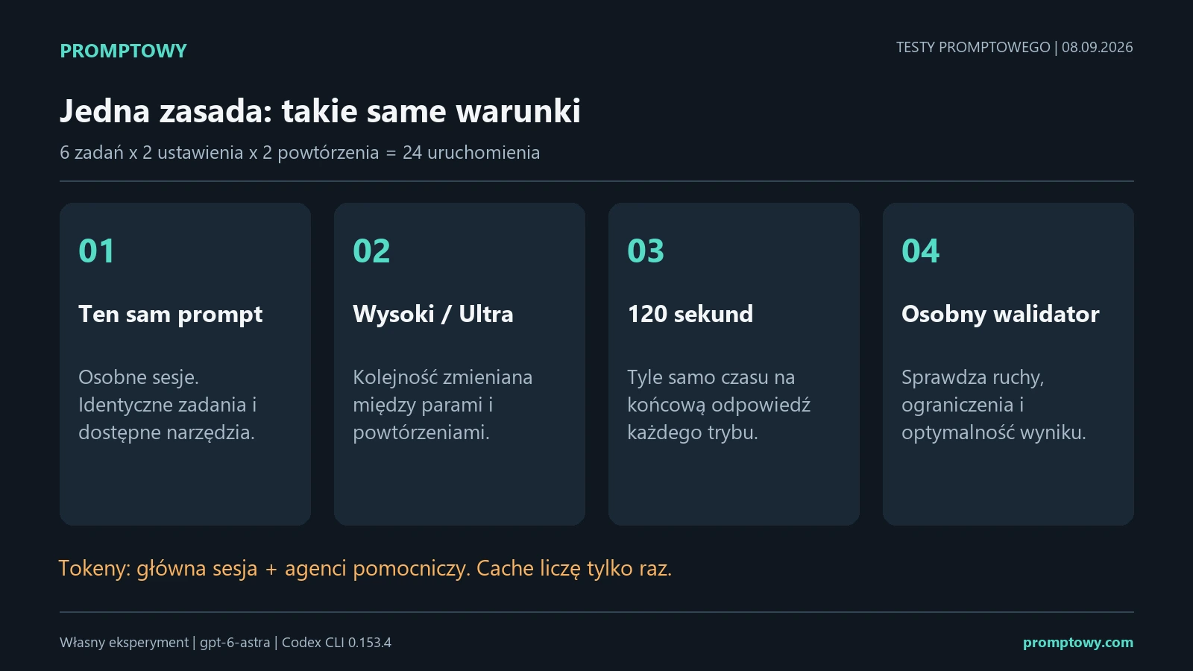The image size is (1193, 671).
Task: Click the 01 card number
Action: click(96, 251)
